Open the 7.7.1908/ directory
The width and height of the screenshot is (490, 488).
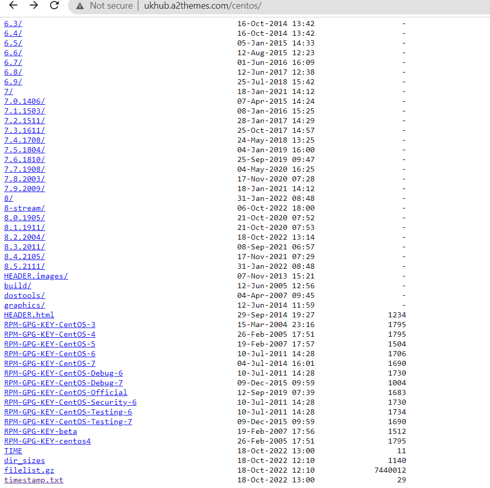click(x=25, y=169)
